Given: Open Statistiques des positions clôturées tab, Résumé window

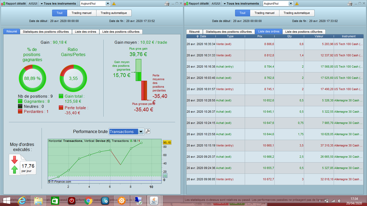Looking at the screenshot, I should 46,32.
